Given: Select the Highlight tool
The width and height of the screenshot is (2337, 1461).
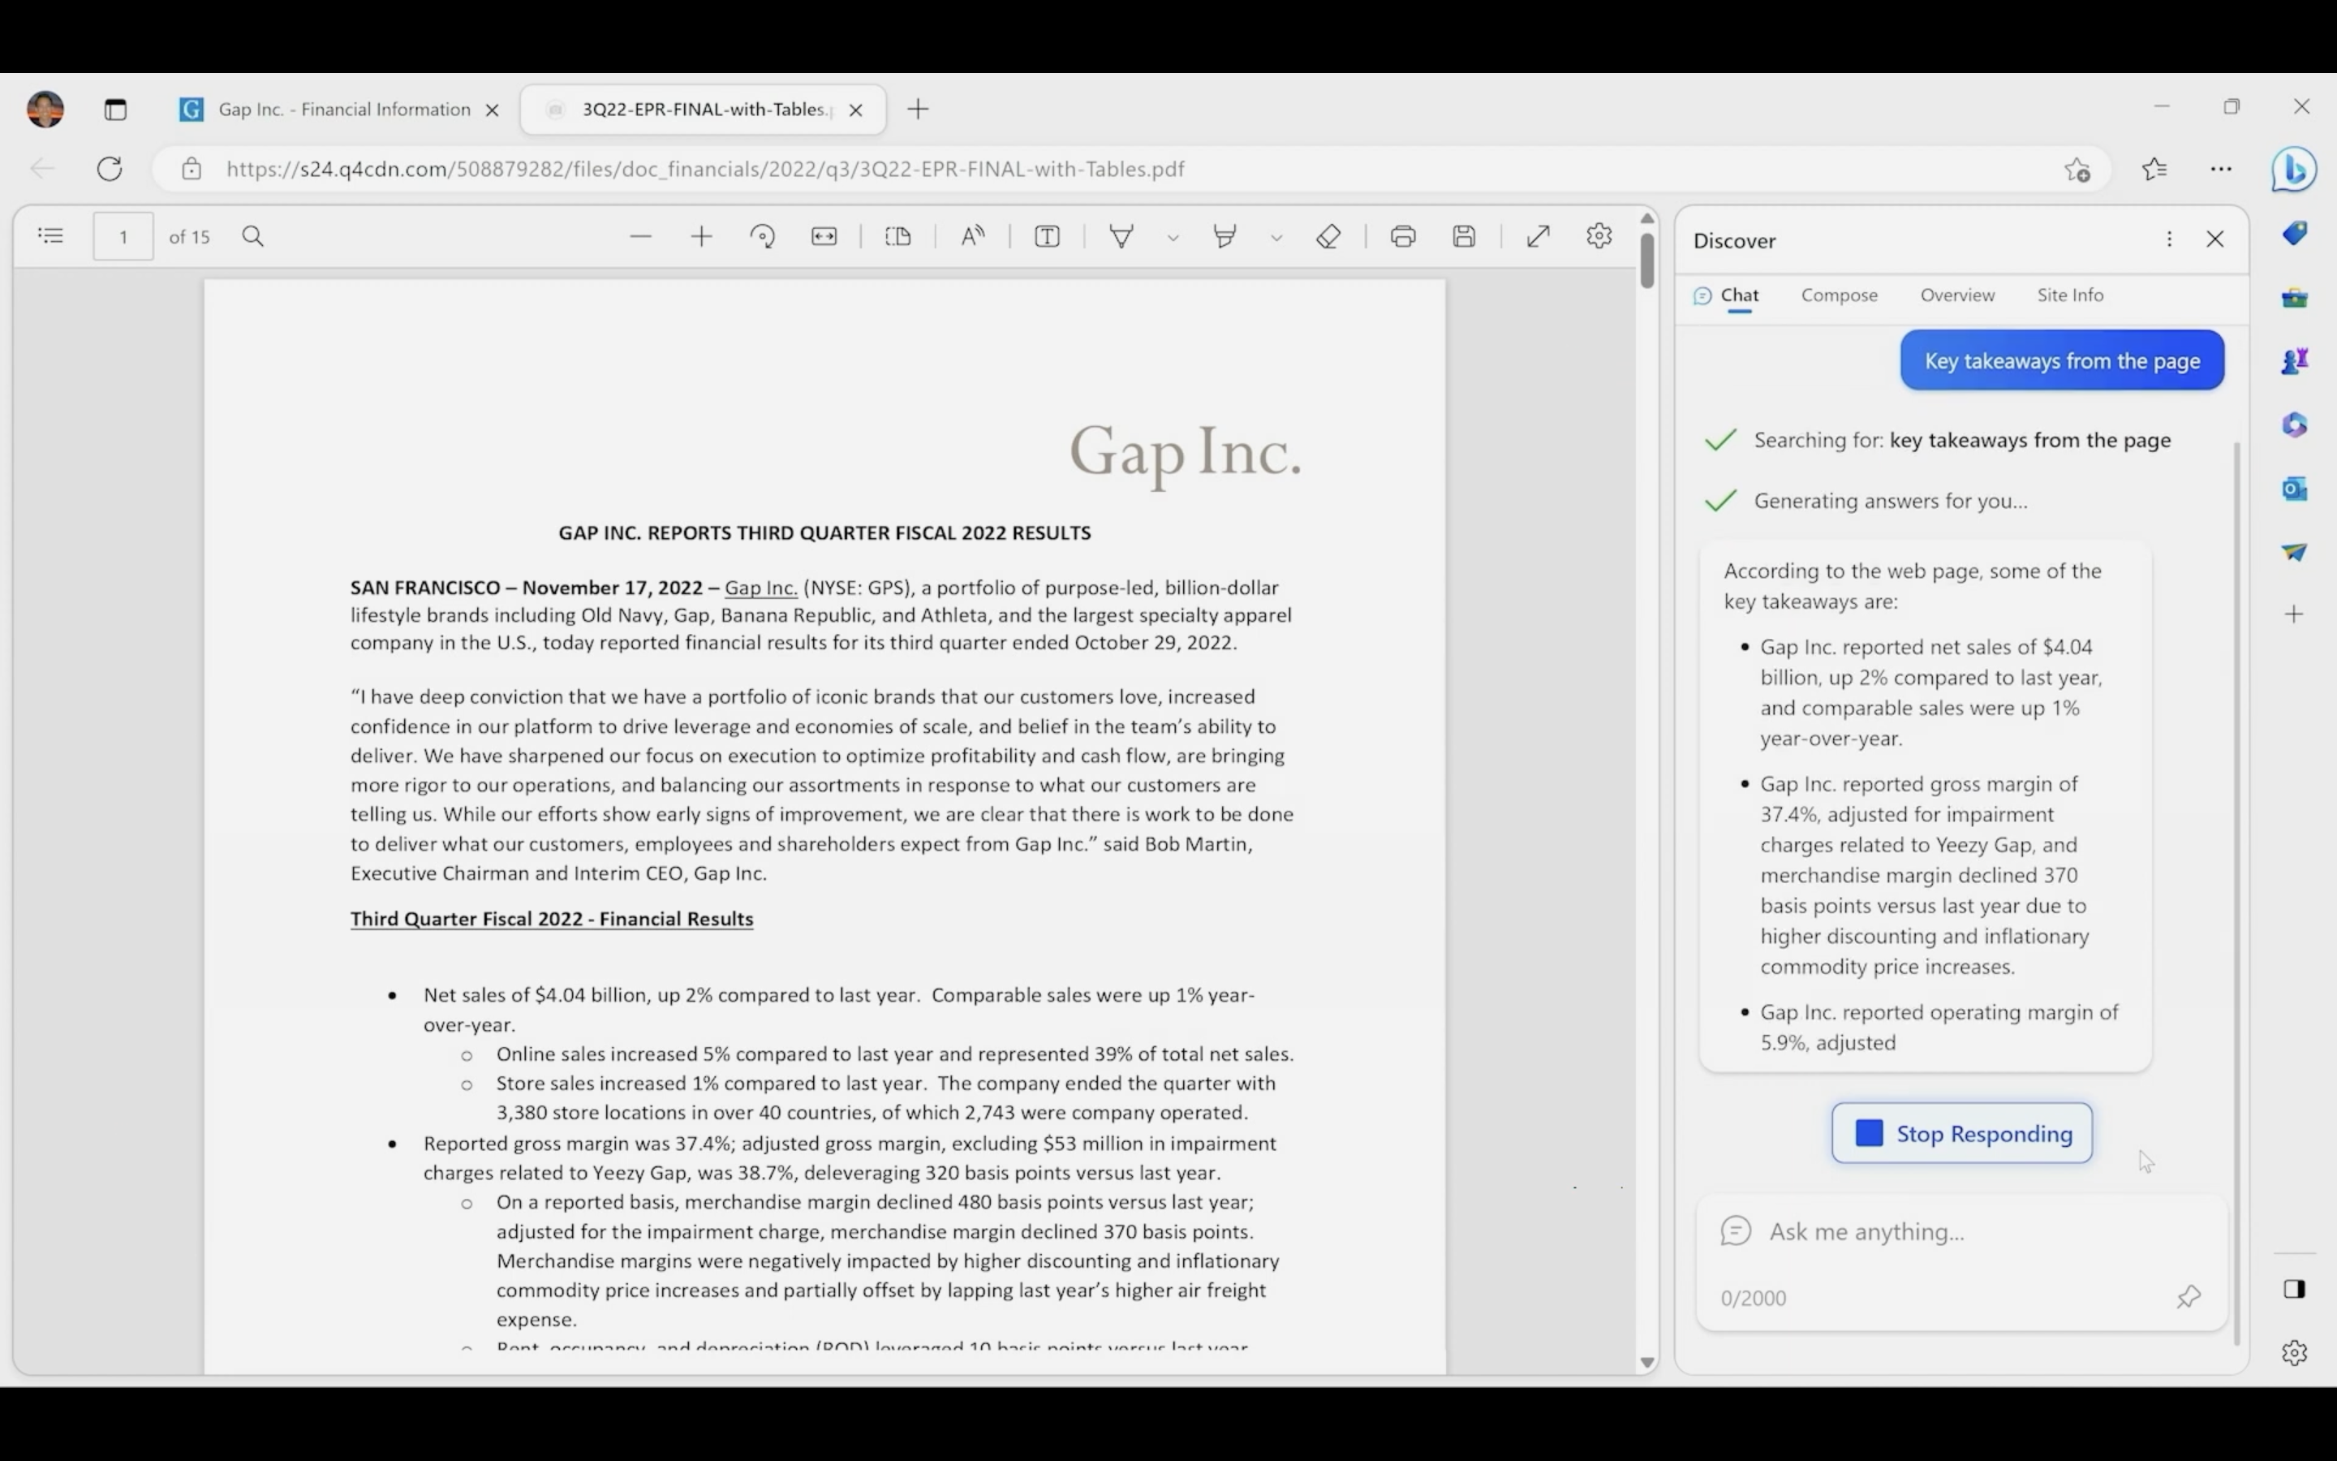Looking at the screenshot, I should [1224, 237].
